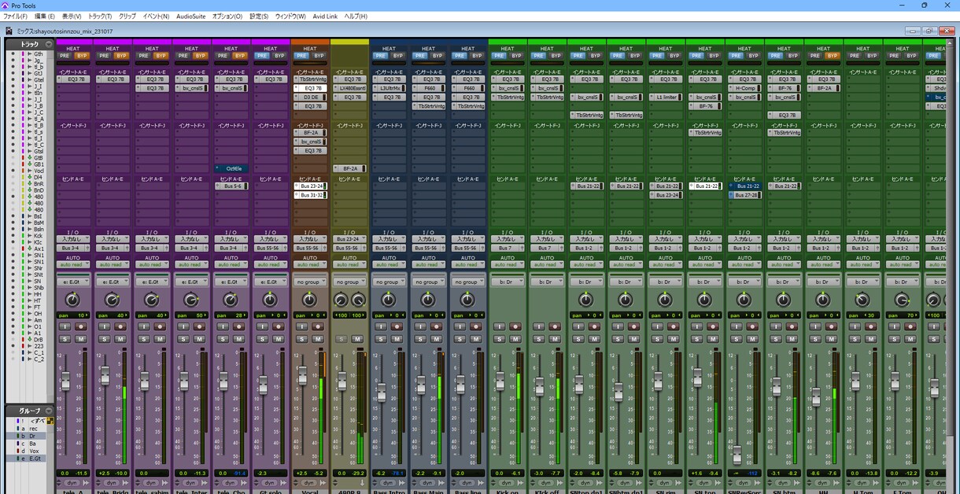This screenshot has width=960, height=494.
Task: Open group selector on Kick on track
Action: point(508,282)
